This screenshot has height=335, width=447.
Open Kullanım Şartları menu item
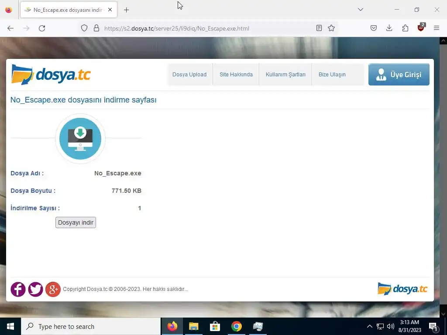point(285,74)
